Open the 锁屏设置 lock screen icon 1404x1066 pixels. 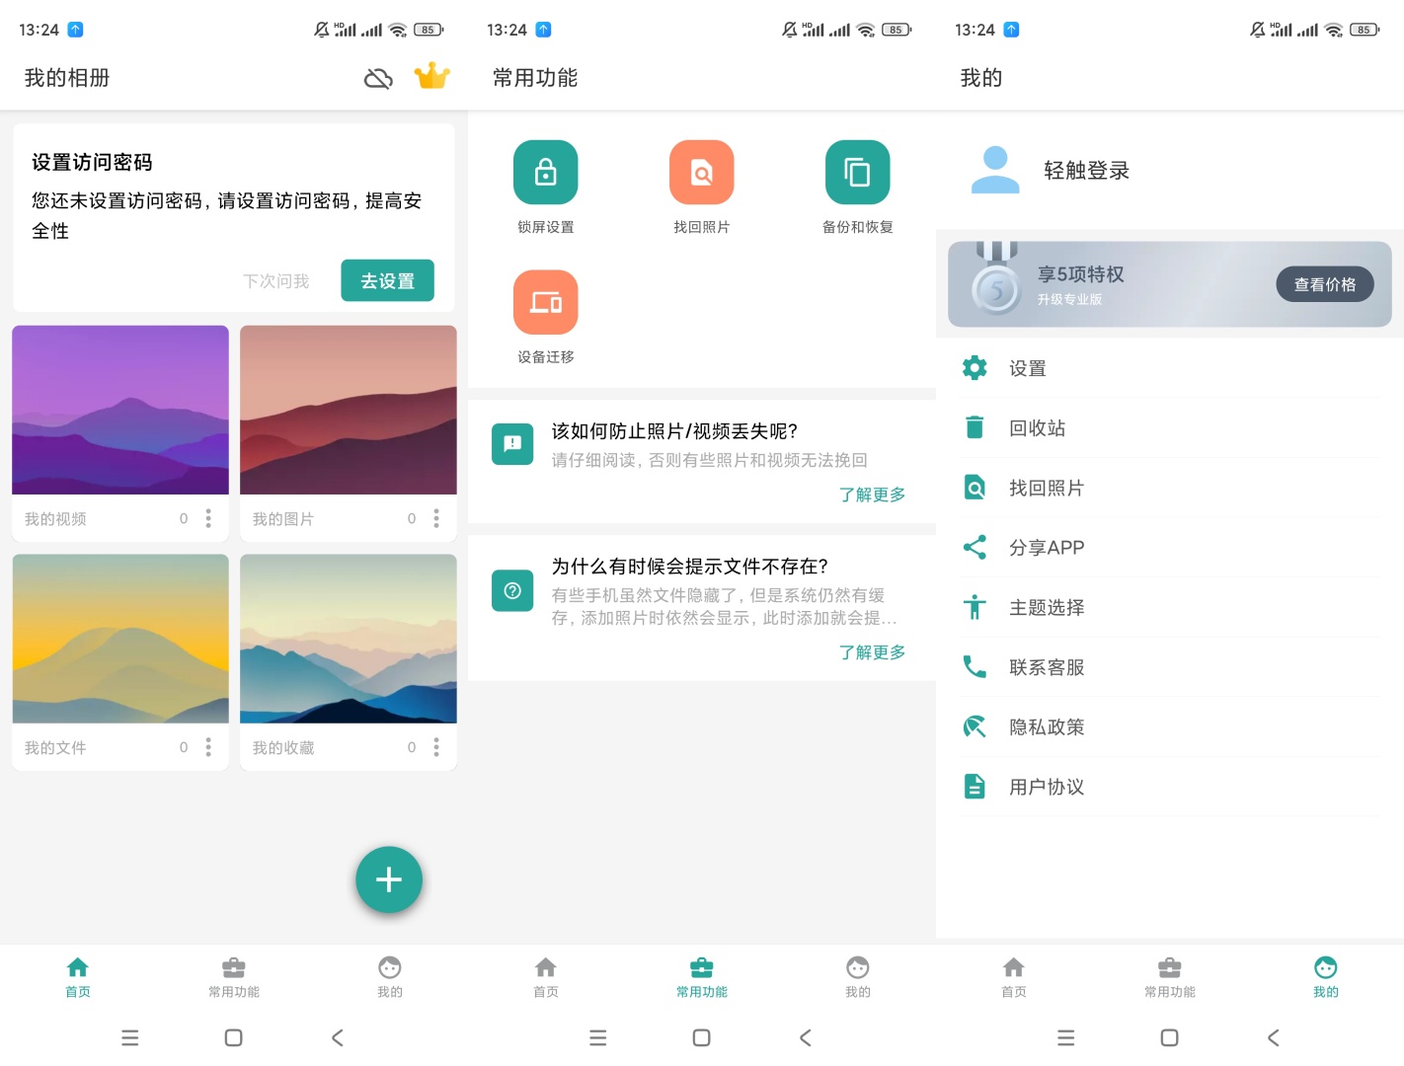pyautogui.click(x=545, y=173)
